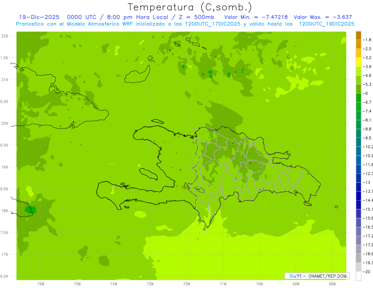
Task: Select the '20N' latitude label
Action: 5,123
